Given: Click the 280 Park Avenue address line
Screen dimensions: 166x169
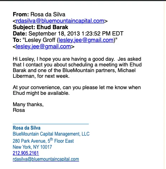Looking at the screenshot, I should tap(43, 141).
